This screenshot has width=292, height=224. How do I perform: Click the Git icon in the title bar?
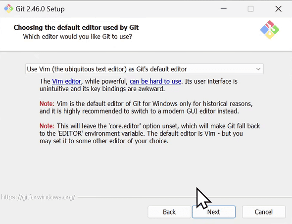8,9
